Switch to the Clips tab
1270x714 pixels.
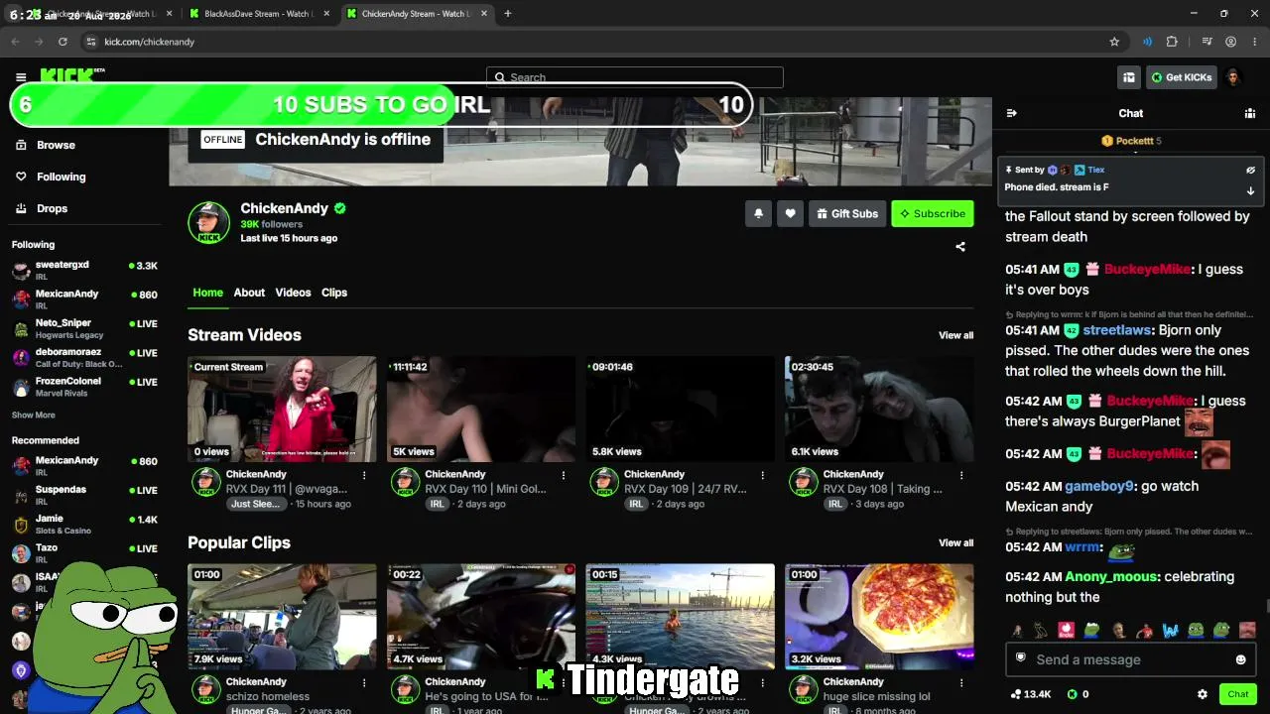pyautogui.click(x=334, y=293)
